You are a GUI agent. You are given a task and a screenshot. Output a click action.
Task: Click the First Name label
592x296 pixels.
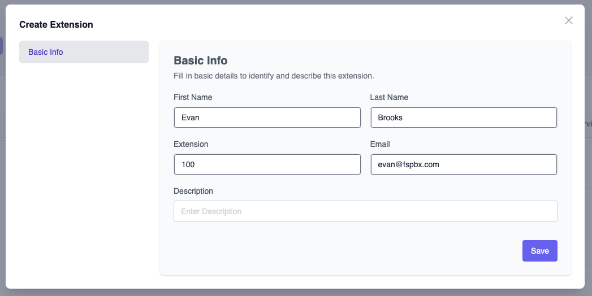(x=193, y=97)
